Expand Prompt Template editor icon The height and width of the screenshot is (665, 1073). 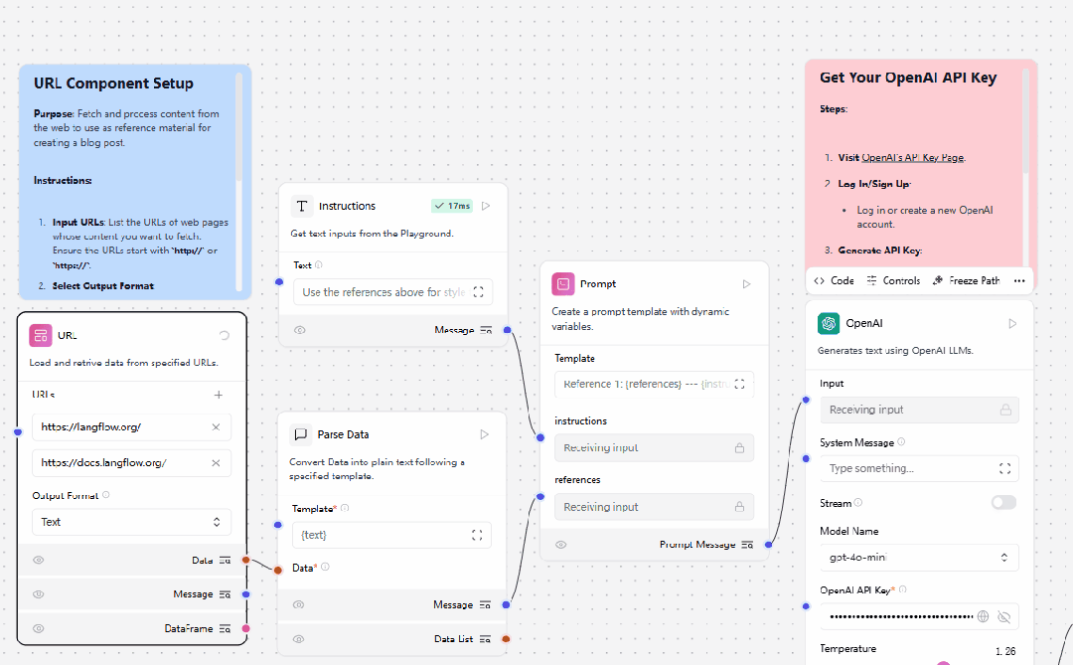coord(740,385)
